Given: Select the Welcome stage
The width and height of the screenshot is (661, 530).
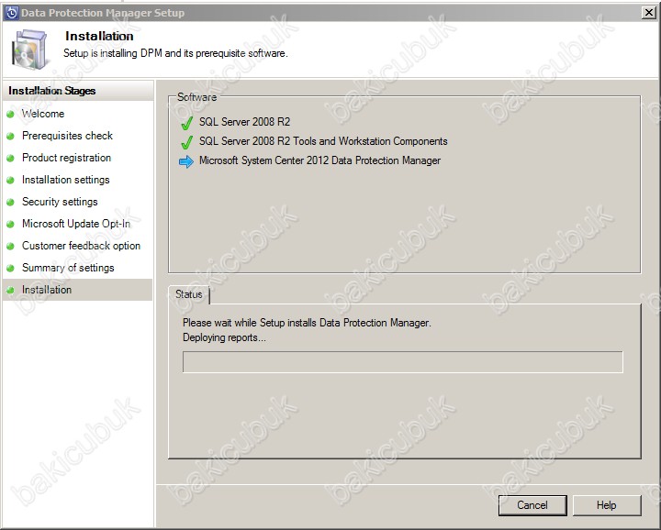Looking at the screenshot, I should coord(43,114).
